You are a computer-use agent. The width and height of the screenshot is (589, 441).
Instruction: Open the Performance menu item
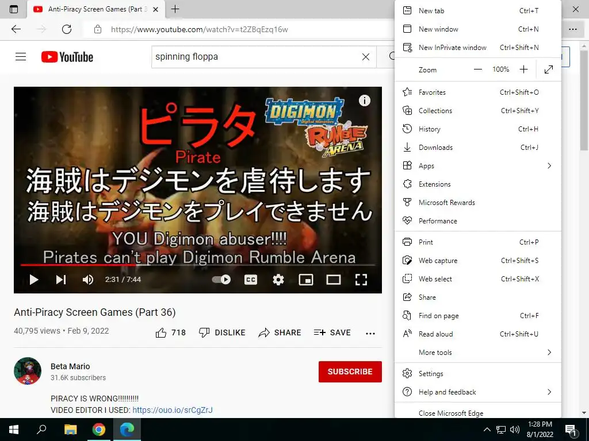point(478,221)
